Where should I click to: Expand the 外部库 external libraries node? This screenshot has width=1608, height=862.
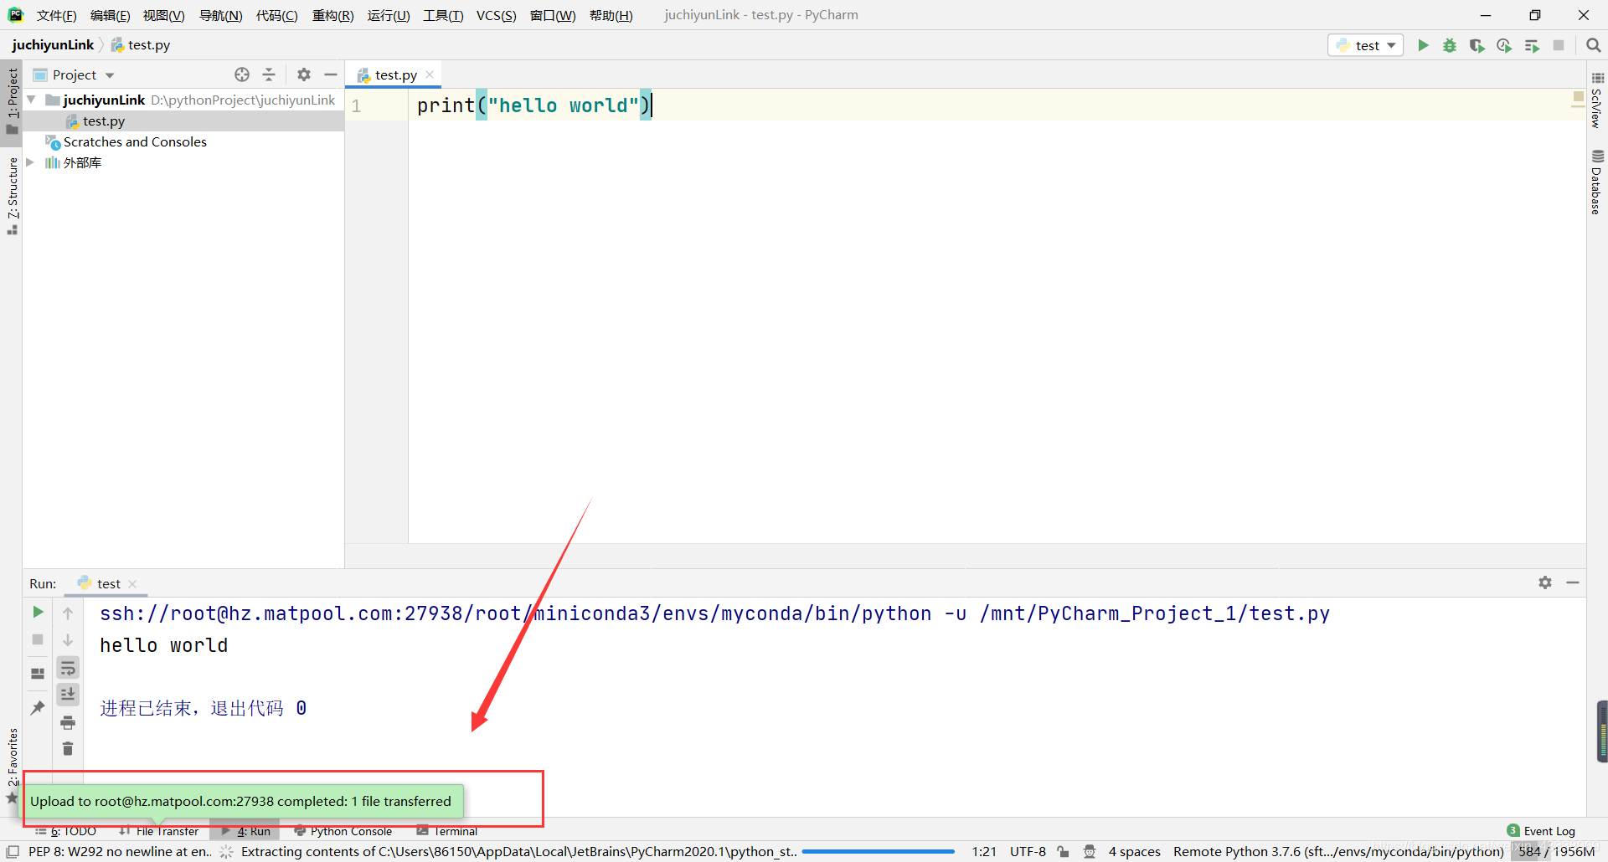30,162
